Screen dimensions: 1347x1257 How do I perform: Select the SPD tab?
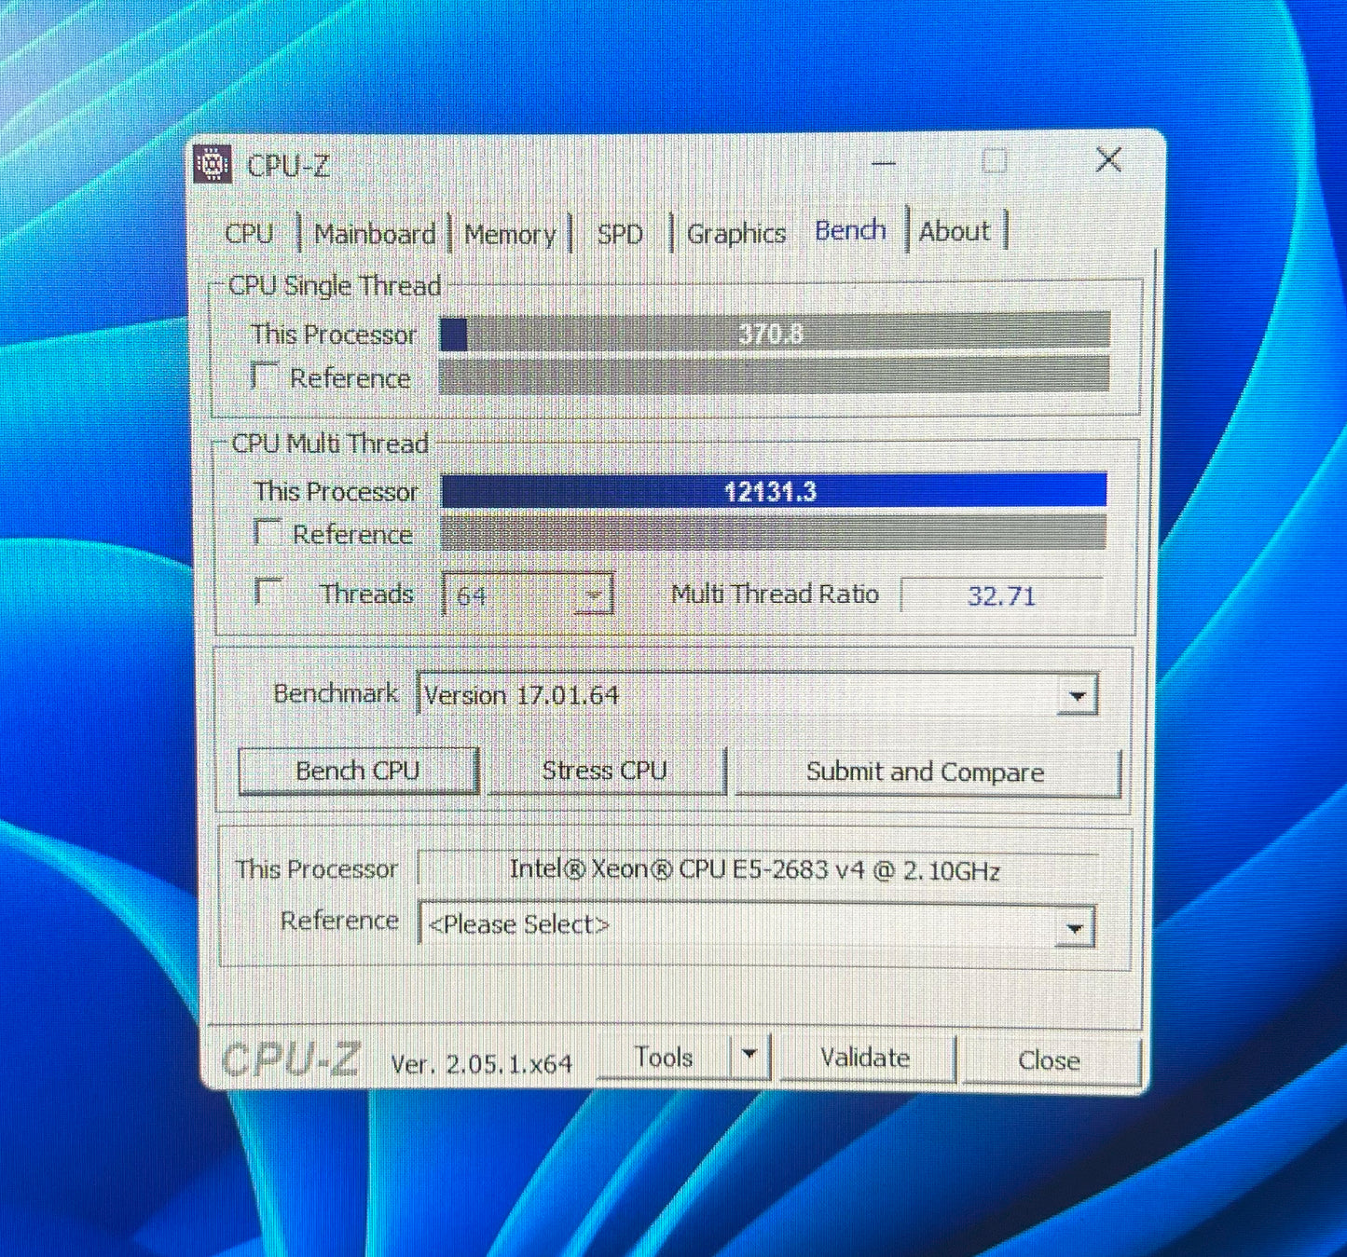click(620, 233)
